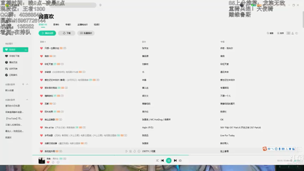The image size is (304, 171).
Task: Collapse the collected playlists section chevron
Action: [27, 100]
